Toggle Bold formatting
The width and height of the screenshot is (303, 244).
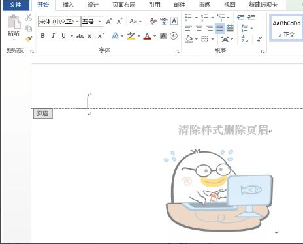point(43,36)
